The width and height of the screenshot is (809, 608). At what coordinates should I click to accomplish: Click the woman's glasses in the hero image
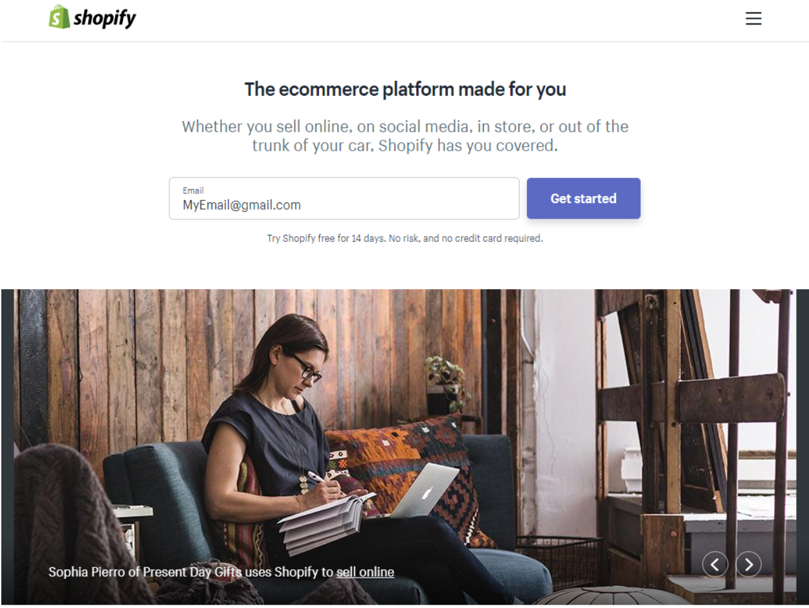304,367
